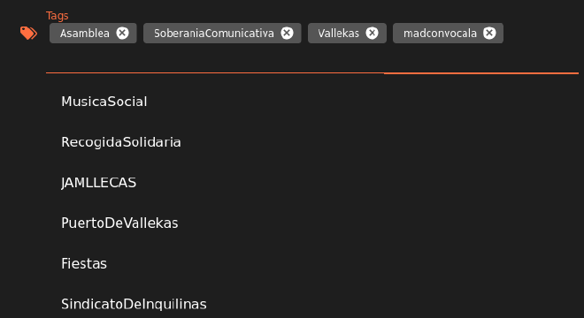
Task: Remove the SoberaniaComunicativa tag chip
Action: (x=287, y=33)
